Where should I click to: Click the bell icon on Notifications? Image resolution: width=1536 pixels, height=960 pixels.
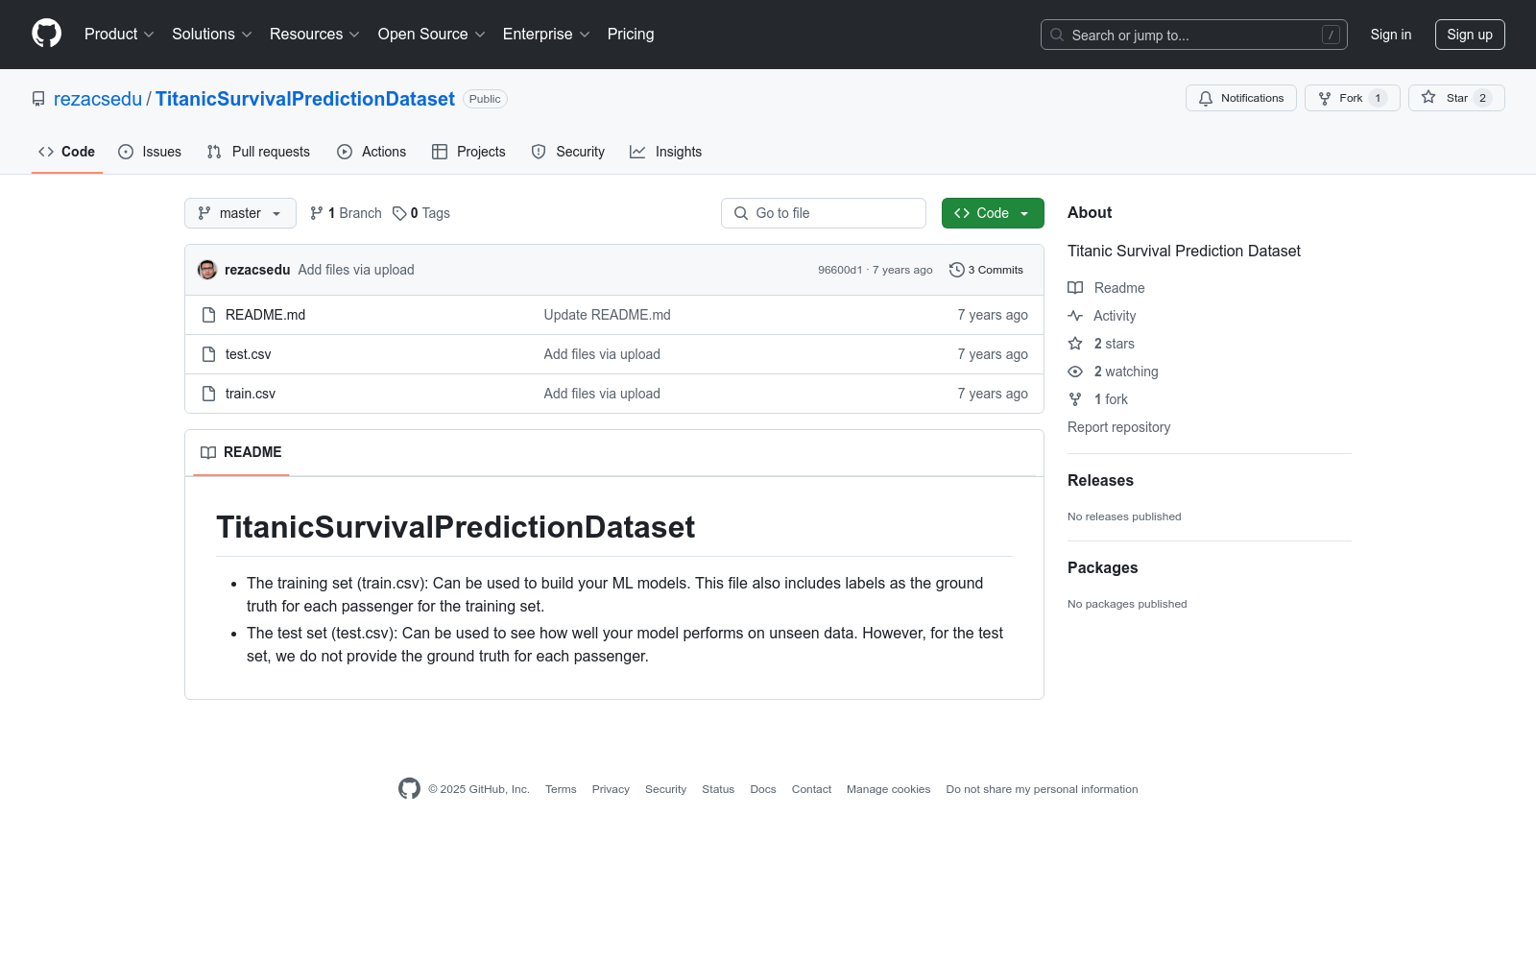point(1206,98)
